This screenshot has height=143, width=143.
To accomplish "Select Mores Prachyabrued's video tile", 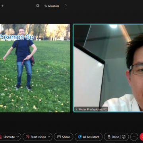I will click(108, 68).
